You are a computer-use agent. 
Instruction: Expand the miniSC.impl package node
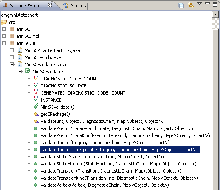4,36
